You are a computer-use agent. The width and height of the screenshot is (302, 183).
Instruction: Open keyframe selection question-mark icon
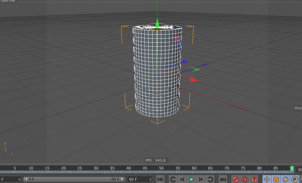tap(254, 179)
